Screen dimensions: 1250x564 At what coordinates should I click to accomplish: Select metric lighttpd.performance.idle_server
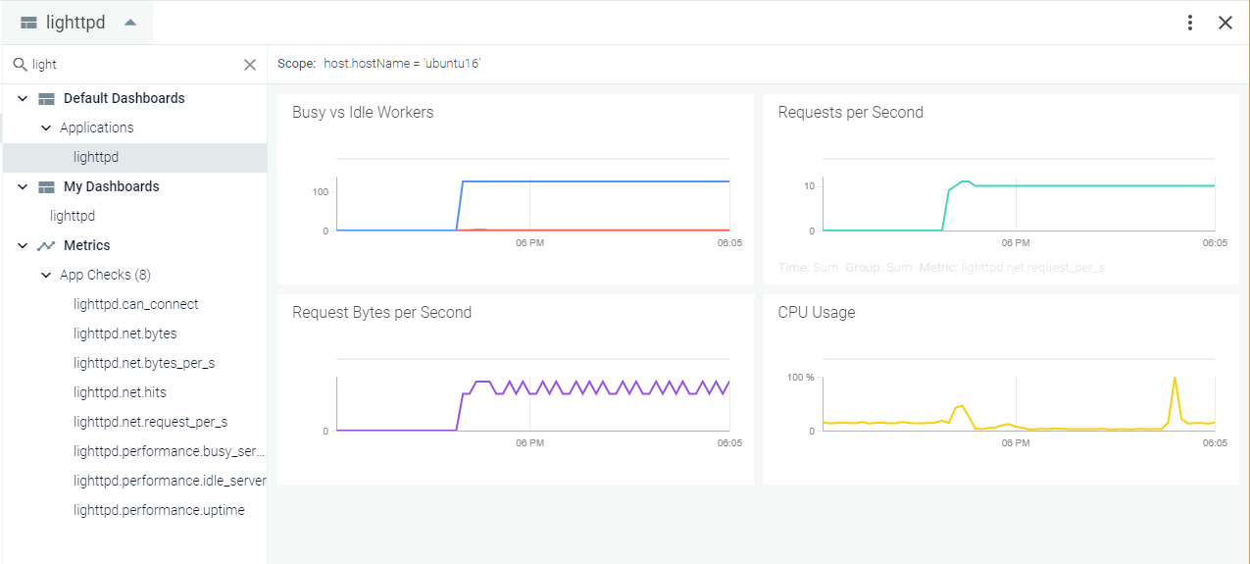pyautogui.click(x=170, y=481)
